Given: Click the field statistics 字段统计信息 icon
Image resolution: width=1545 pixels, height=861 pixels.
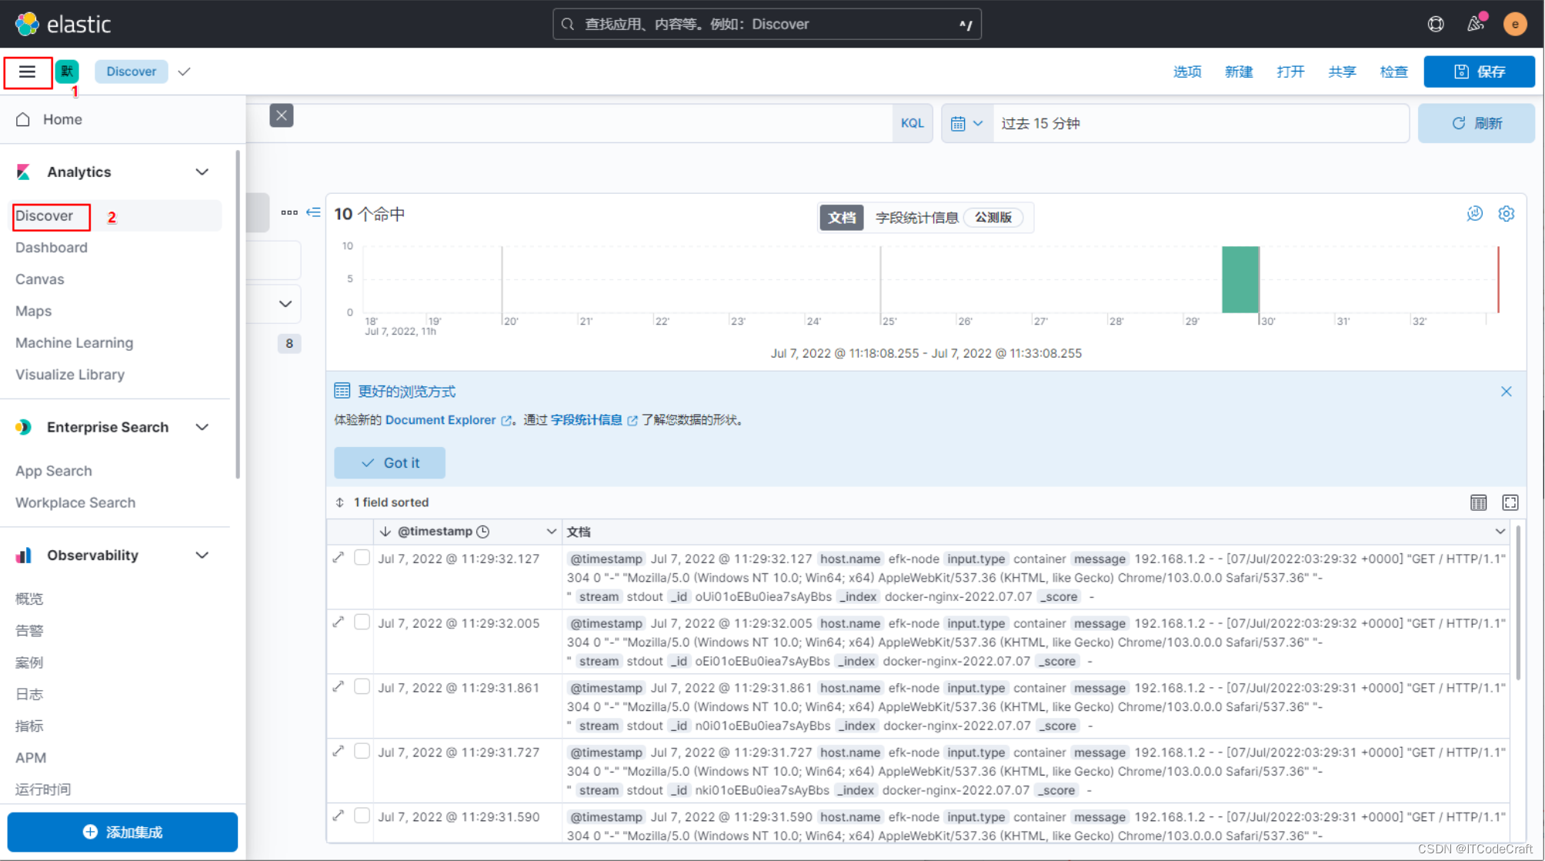Looking at the screenshot, I should [x=915, y=216].
